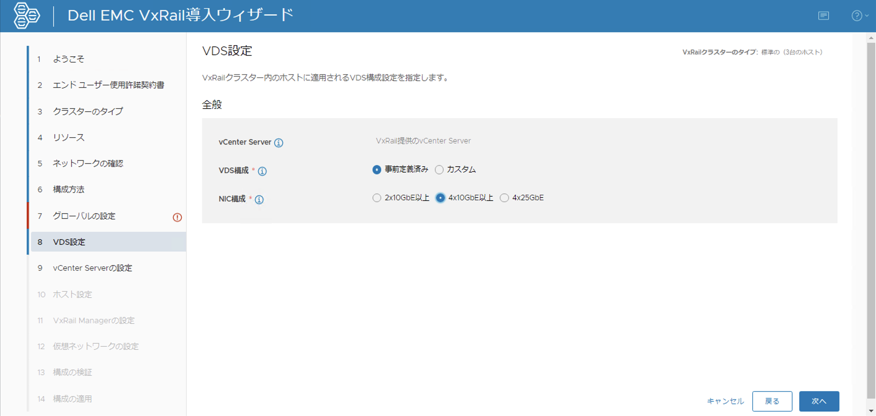Click the キャンセル link
The image size is (876, 416).
(725, 401)
